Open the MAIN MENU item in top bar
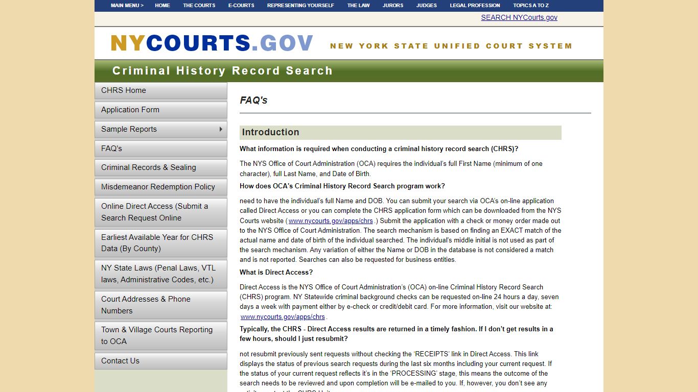 tap(127, 6)
